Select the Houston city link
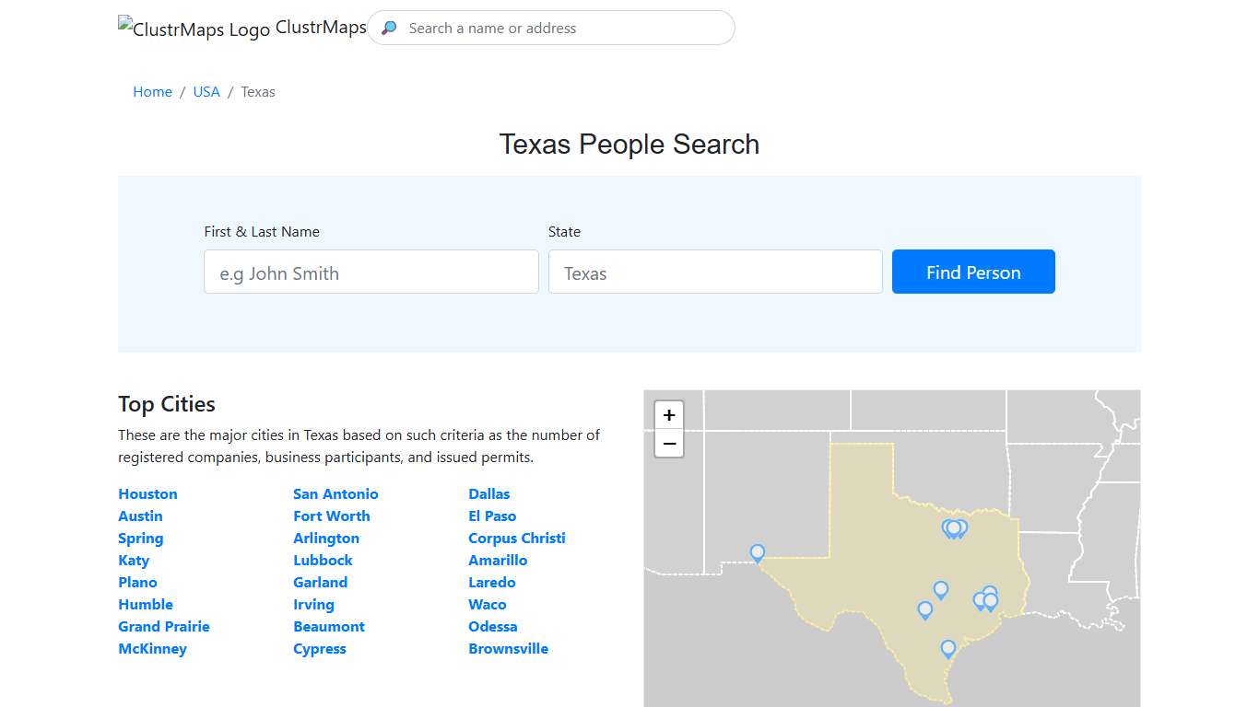 coord(147,493)
